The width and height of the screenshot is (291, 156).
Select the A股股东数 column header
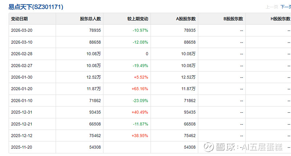[186, 19]
